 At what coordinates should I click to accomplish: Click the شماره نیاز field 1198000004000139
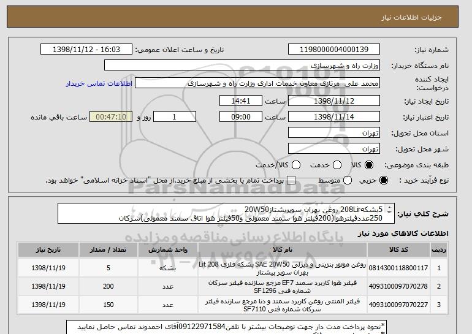(334, 50)
